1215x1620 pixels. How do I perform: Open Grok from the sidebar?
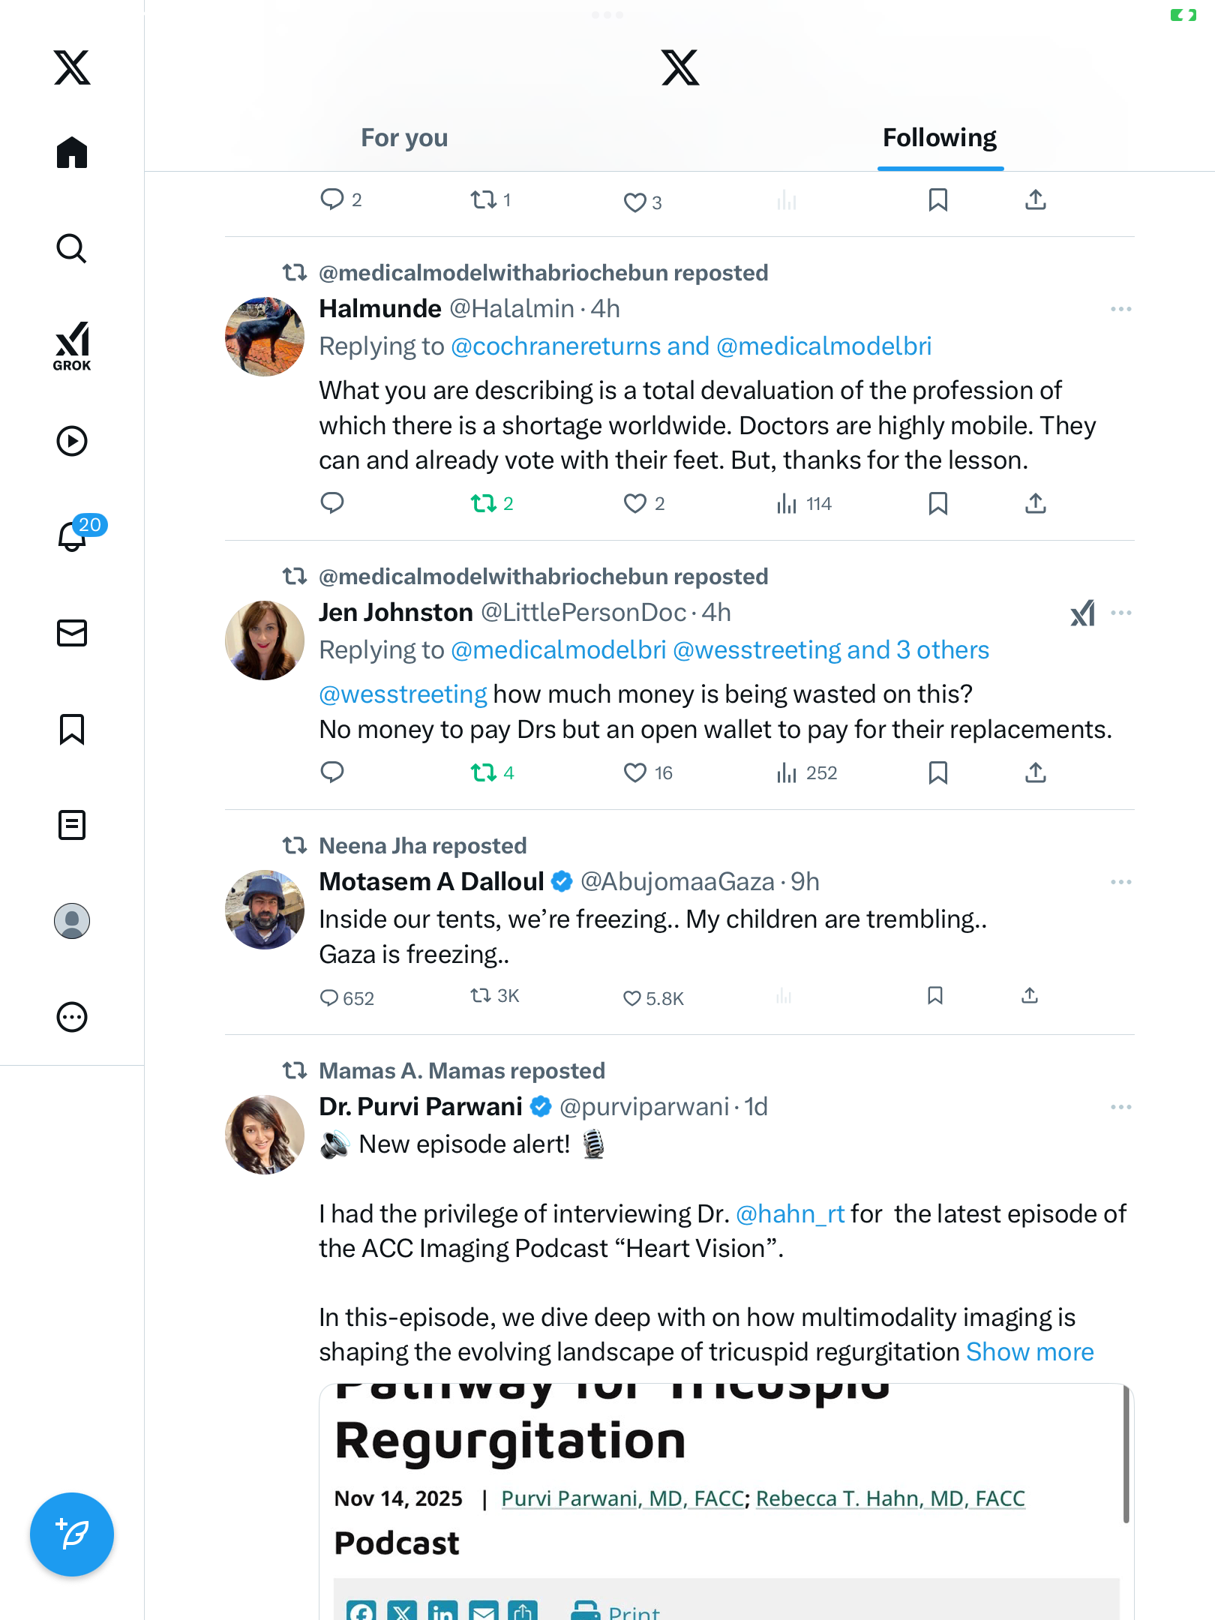[x=72, y=346]
